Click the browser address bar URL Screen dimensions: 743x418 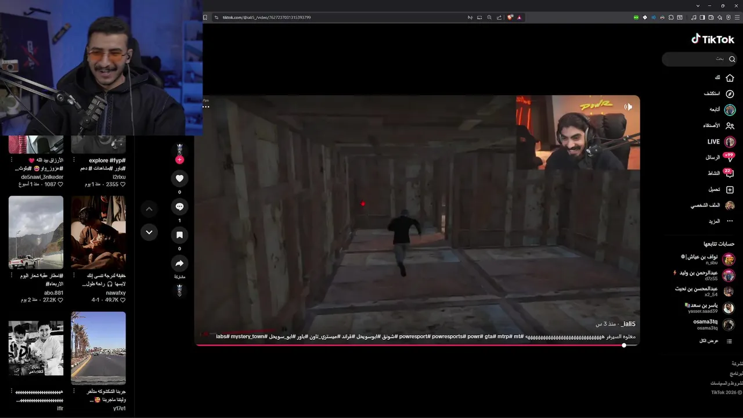[266, 17]
